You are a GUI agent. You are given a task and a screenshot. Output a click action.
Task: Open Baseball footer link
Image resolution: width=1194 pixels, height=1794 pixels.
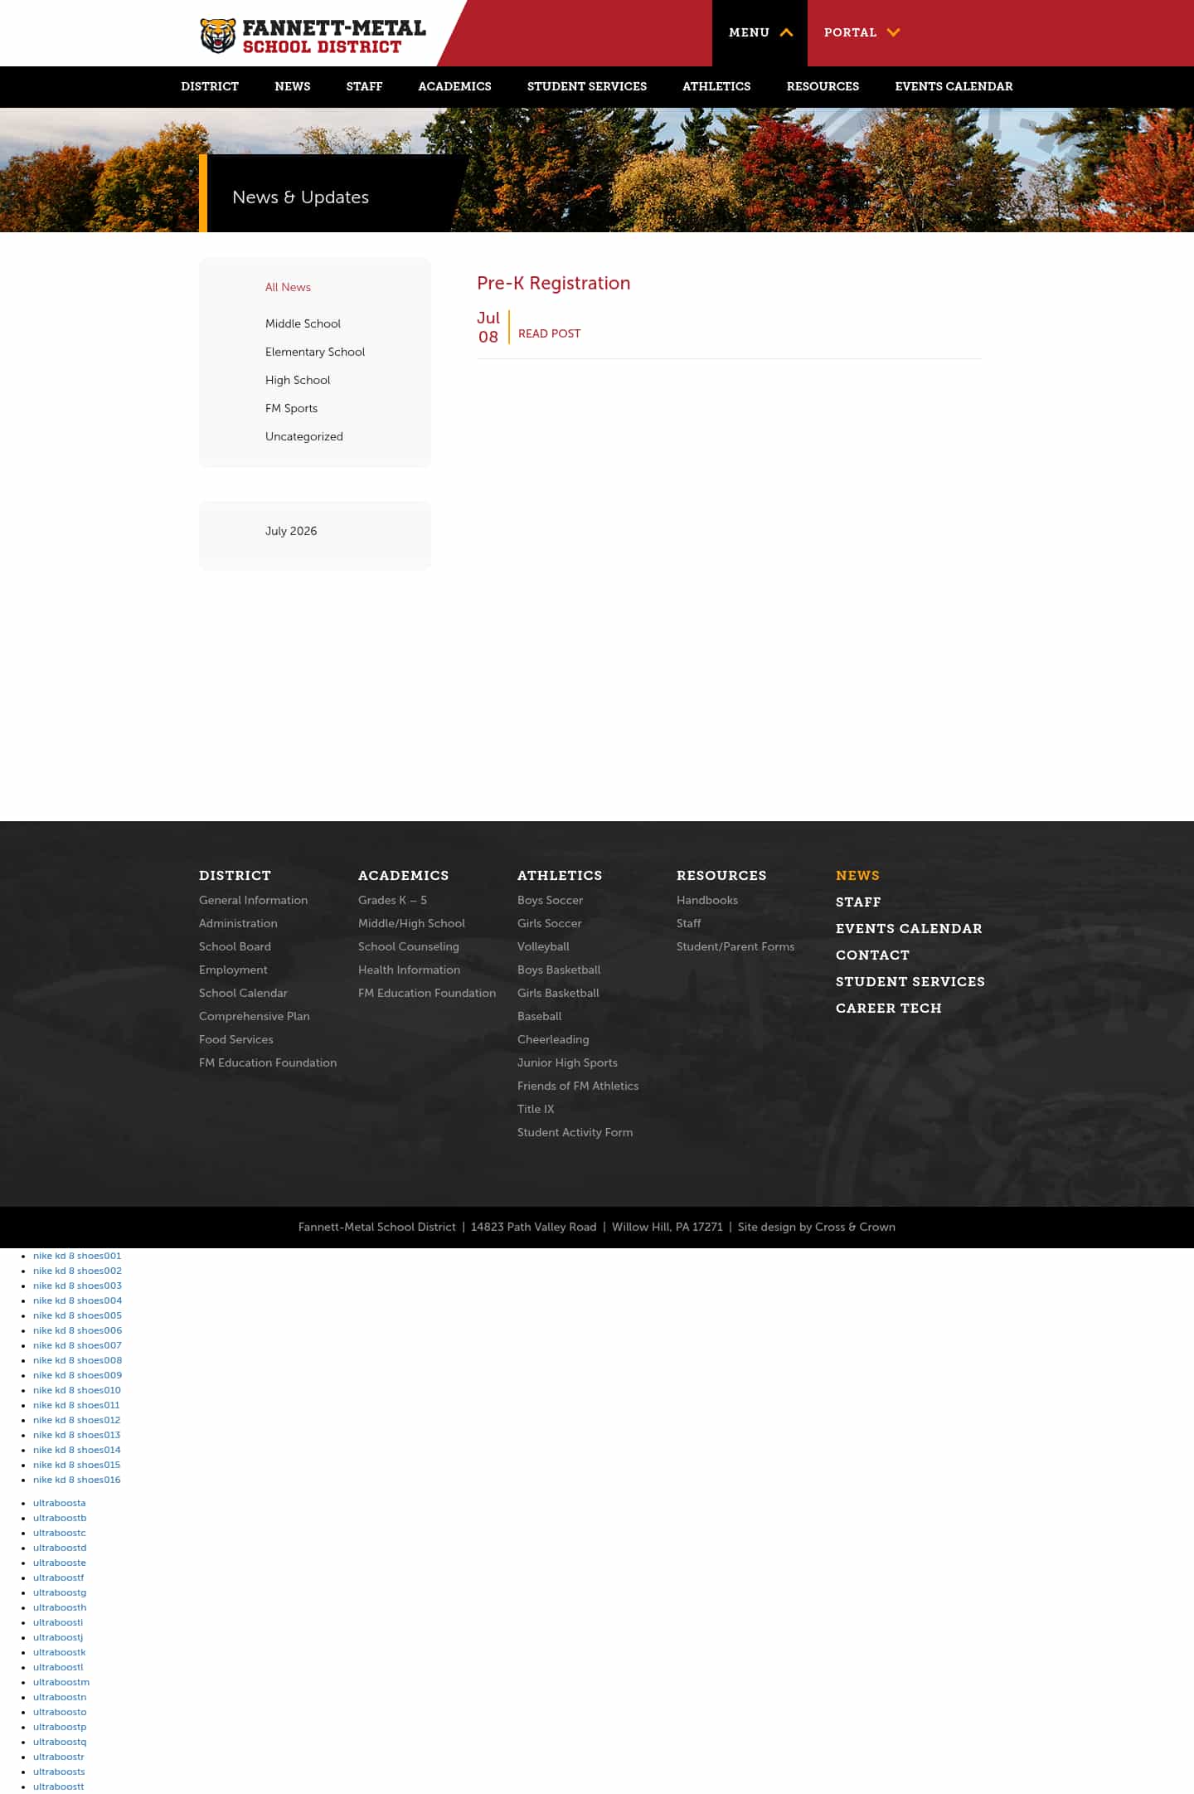click(x=539, y=1016)
